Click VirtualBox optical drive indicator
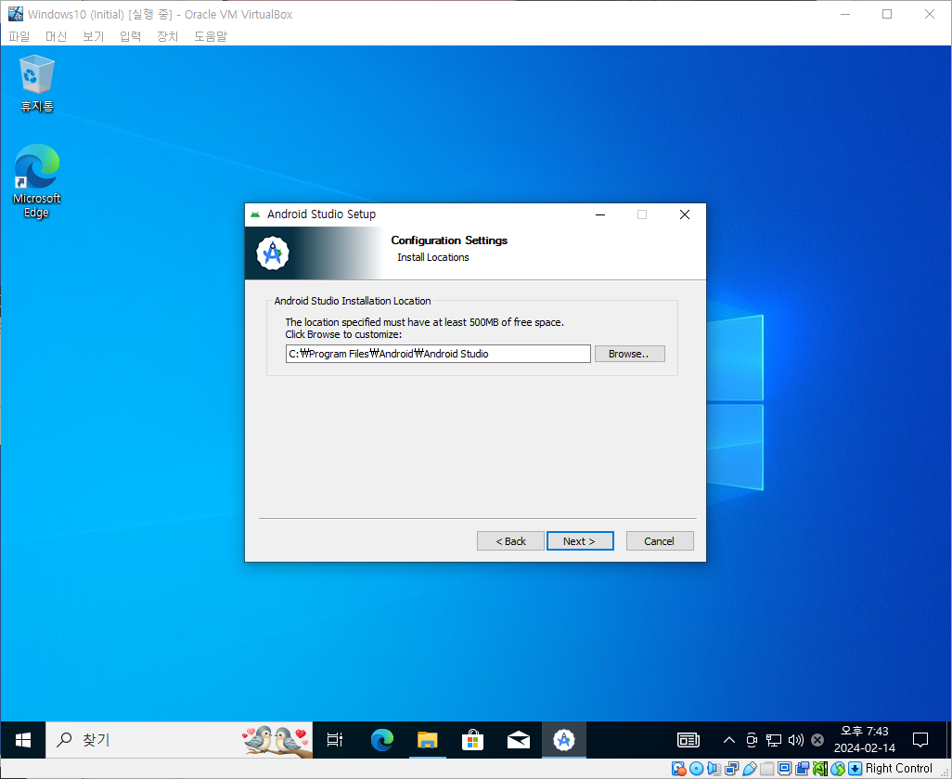 pos(697,769)
